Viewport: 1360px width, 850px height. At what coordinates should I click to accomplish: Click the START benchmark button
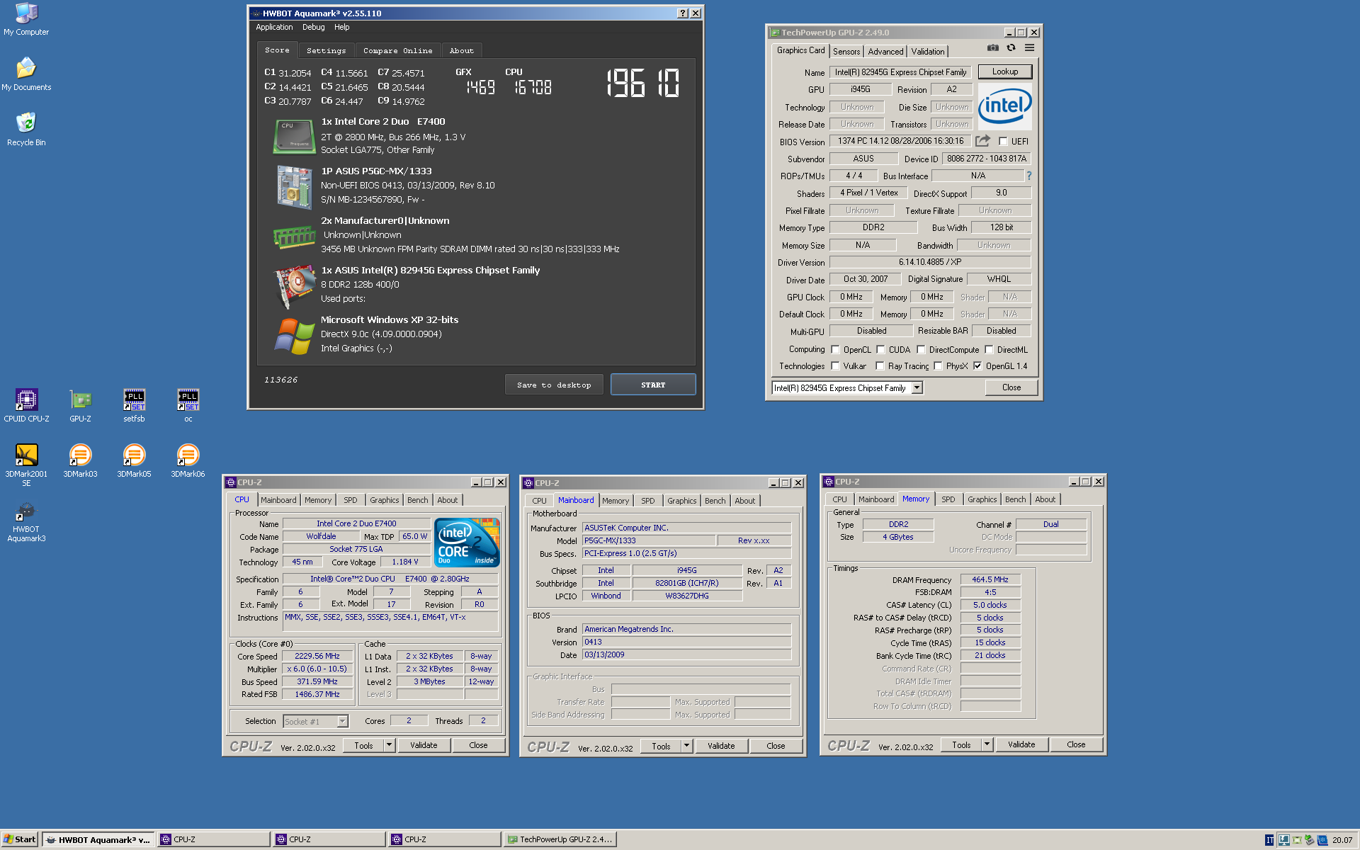click(x=653, y=385)
